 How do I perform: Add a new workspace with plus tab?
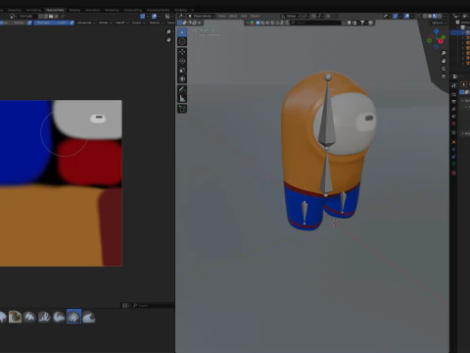point(193,10)
